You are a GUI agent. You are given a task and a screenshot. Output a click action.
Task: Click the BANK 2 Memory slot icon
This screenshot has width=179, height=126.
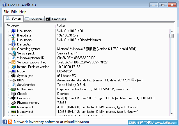tap(13, 112)
